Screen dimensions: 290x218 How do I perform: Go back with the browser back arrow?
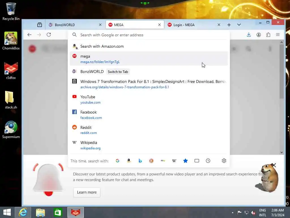(x=29, y=35)
